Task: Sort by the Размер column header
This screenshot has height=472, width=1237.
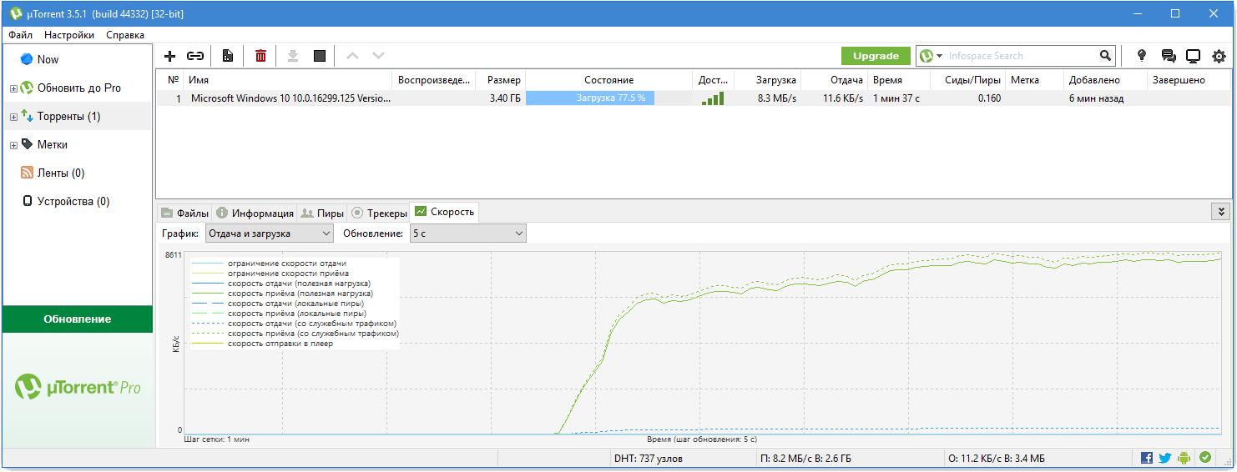Action: pos(500,80)
